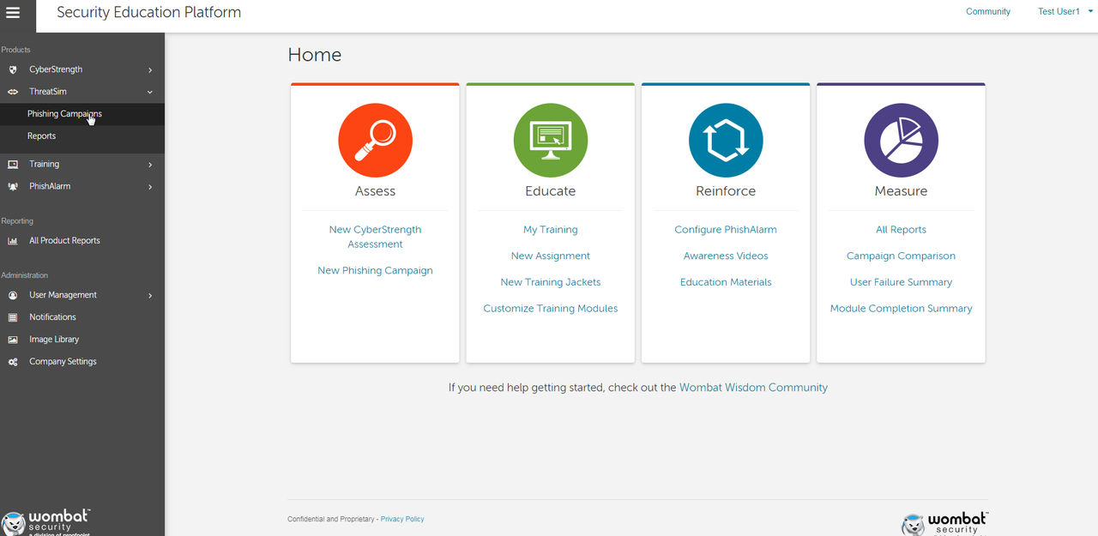This screenshot has width=1098, height=536.
Task: Open New Phishing Campaign link
Action: click(375, 270)
